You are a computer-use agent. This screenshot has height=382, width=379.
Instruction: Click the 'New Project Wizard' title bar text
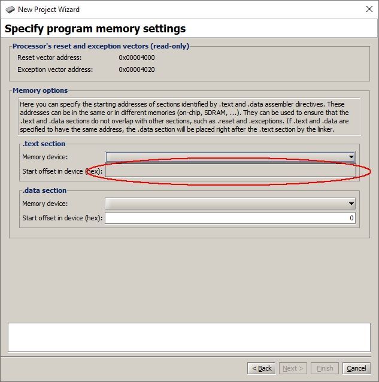(48, 9)
